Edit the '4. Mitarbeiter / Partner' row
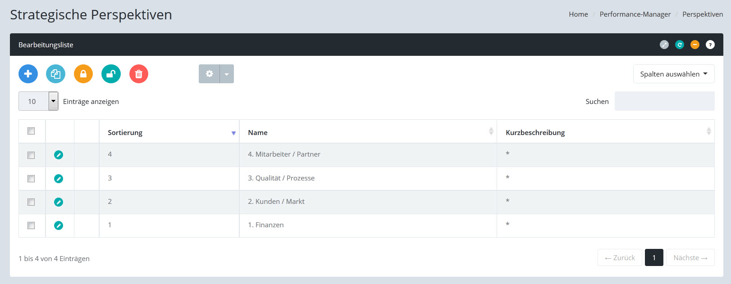The width and height of the screenshot is (731, 284). [59, 155]
